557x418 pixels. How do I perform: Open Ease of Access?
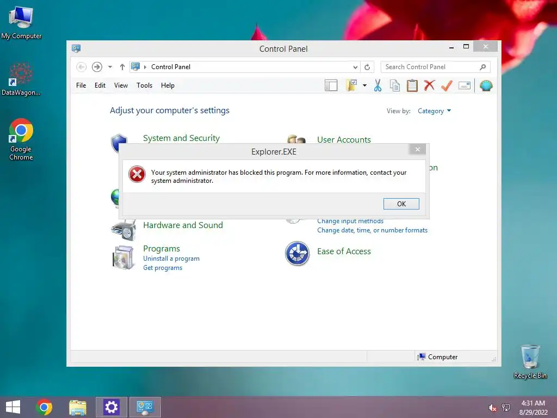coord(344,251)
